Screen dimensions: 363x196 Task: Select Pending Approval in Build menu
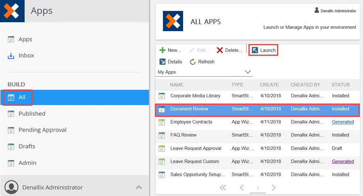pyautogui.click(x=42, y=130)
